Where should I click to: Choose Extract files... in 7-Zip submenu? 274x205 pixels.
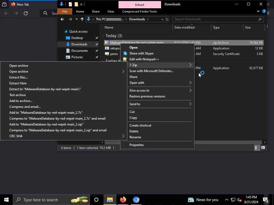pyautogui.click(x=18, y=77)
